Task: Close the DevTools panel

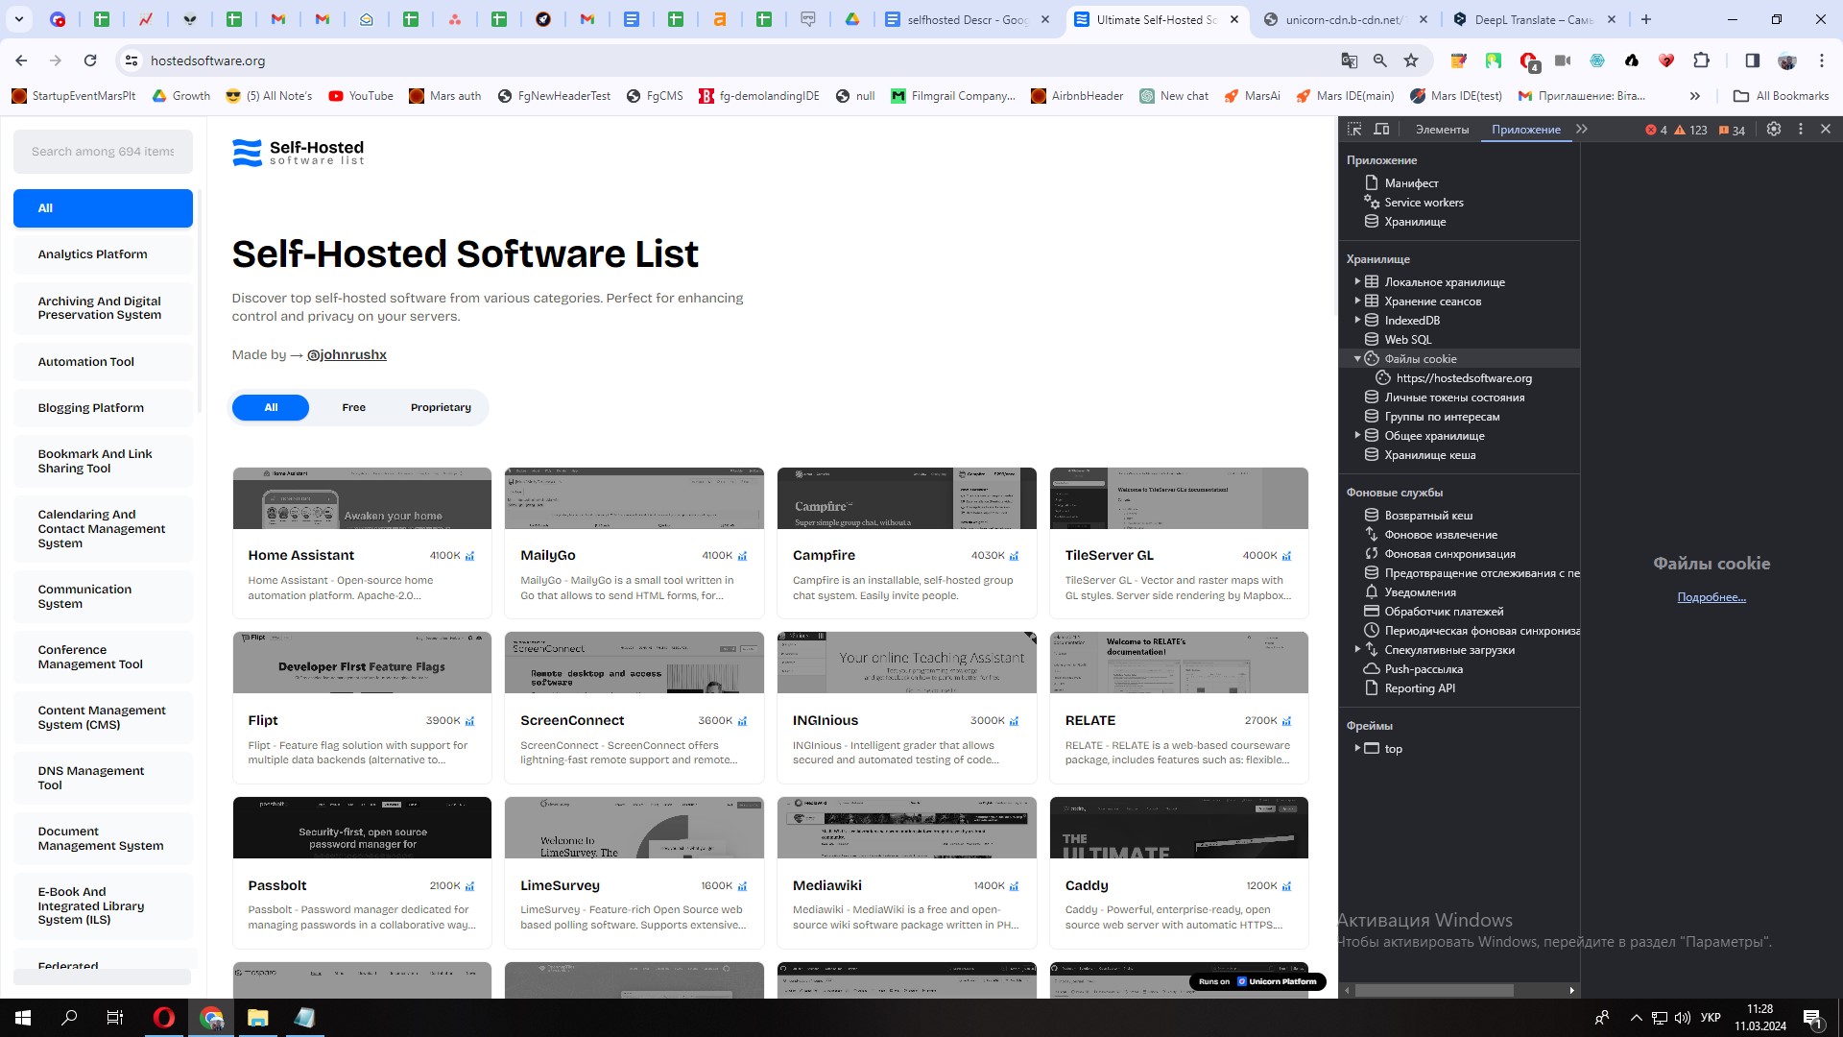Action: 1826,130
